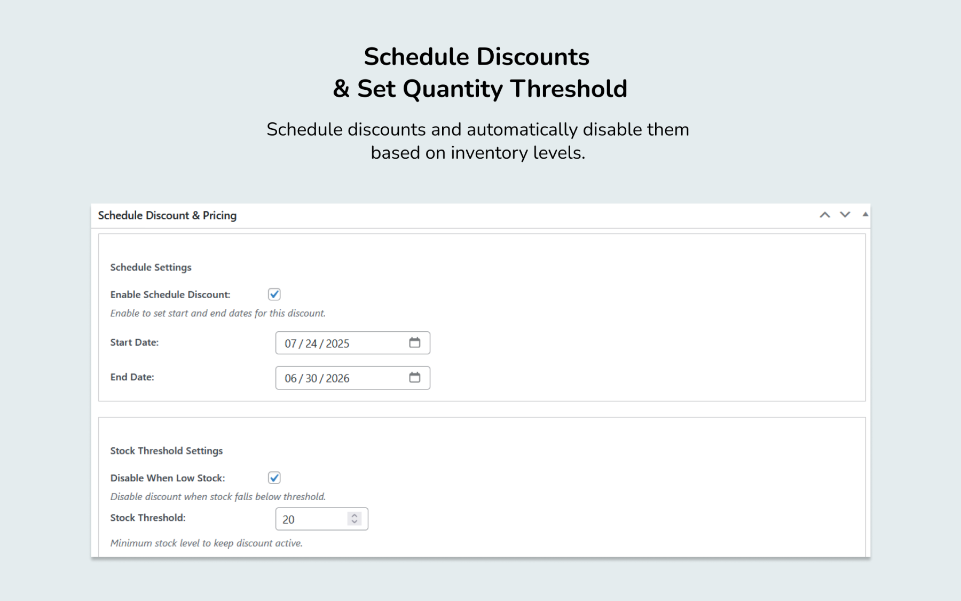Collapse panel using the small triangle toggle
The height and width of the screenshot is (601, 961).
[x=865, y=214]
